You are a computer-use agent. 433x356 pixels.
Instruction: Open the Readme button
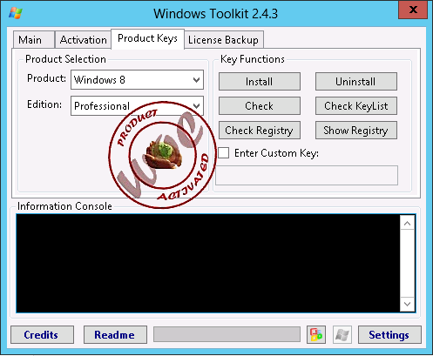tap(115, 334)
